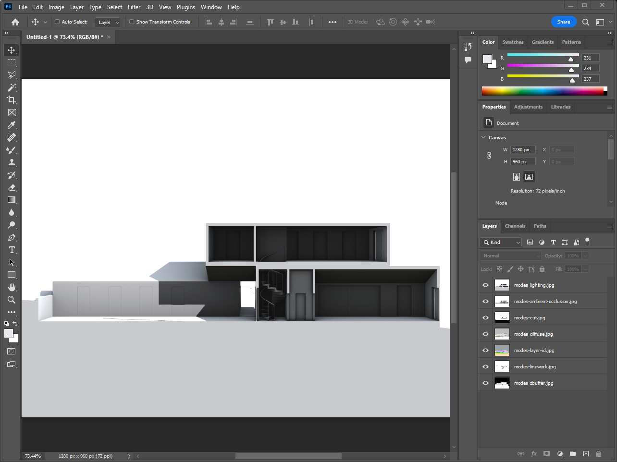Collapse the Canvas section
This screenshot has height=462, width=617.
(x=483, y=137)
